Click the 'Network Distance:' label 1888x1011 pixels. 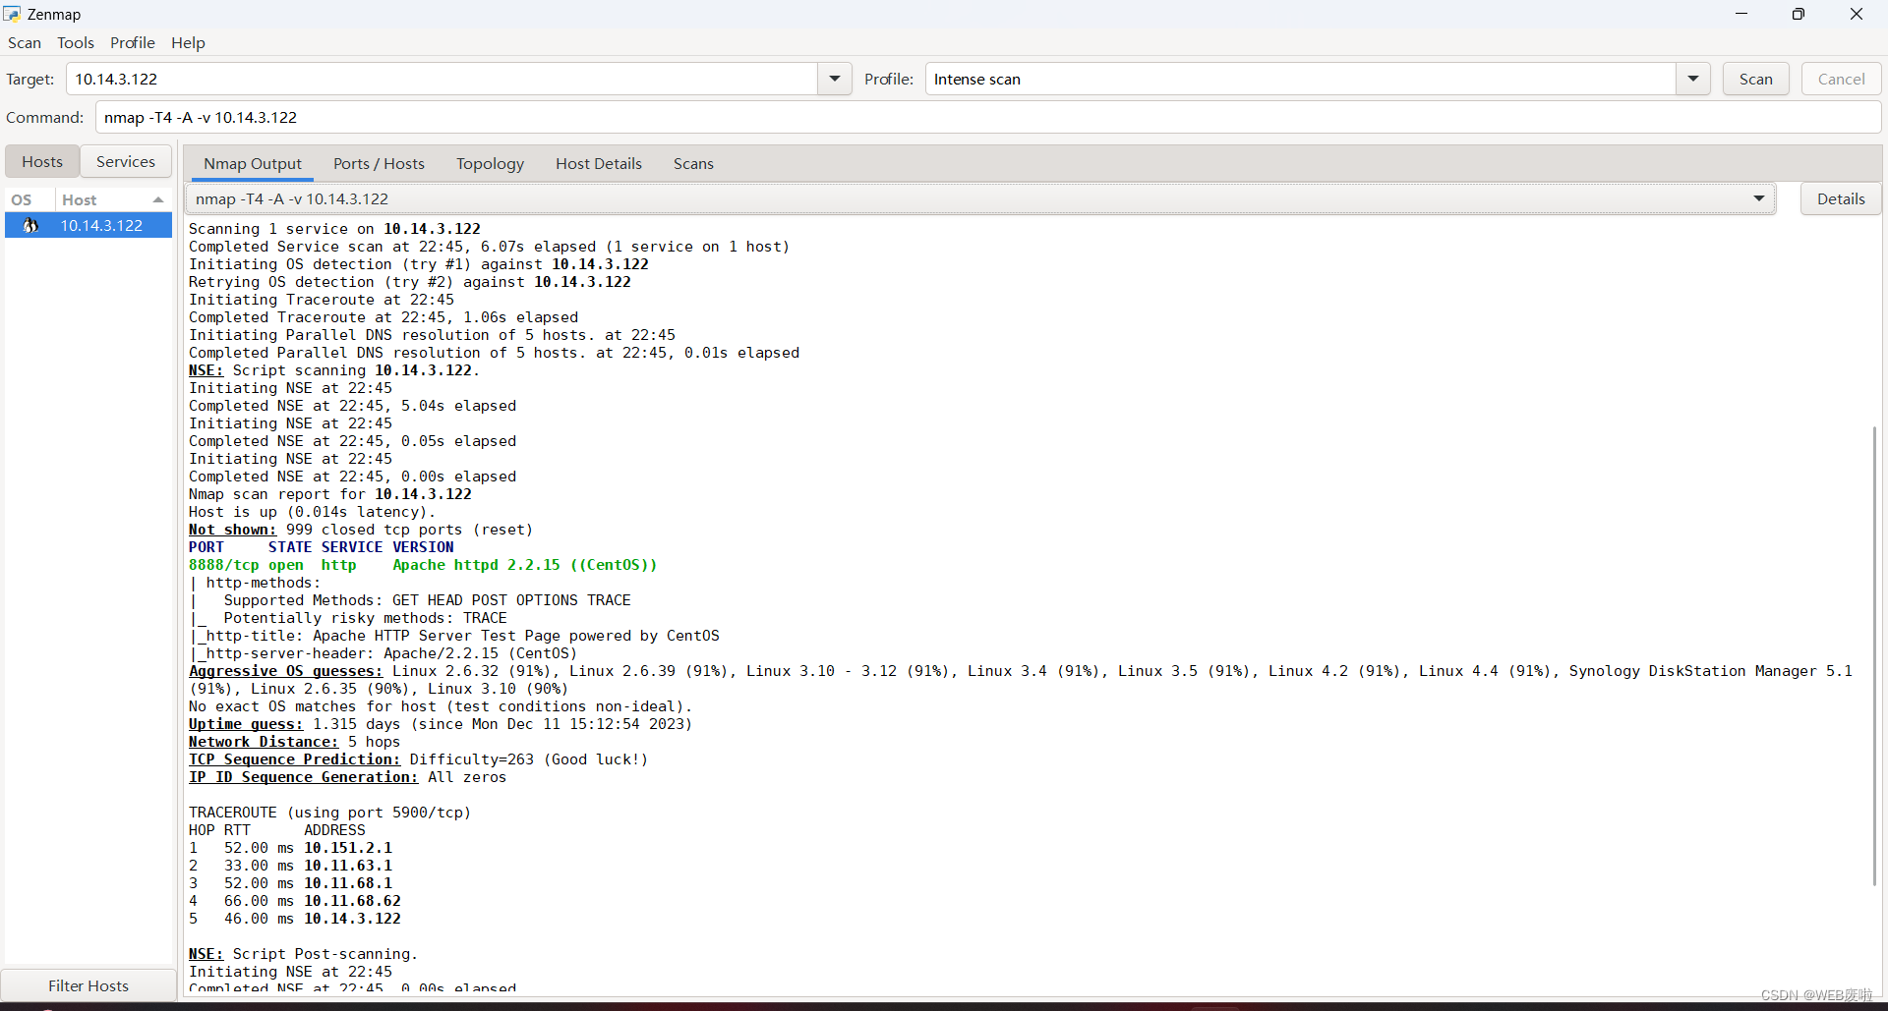click(x=264, y=742)
